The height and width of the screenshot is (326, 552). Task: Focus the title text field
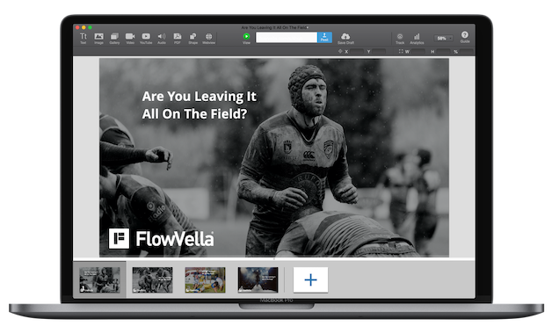pyautogui.click(x=287, y=37)
